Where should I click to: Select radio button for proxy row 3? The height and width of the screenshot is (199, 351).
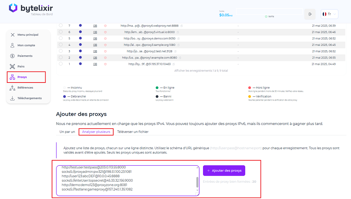click(61, 51)
